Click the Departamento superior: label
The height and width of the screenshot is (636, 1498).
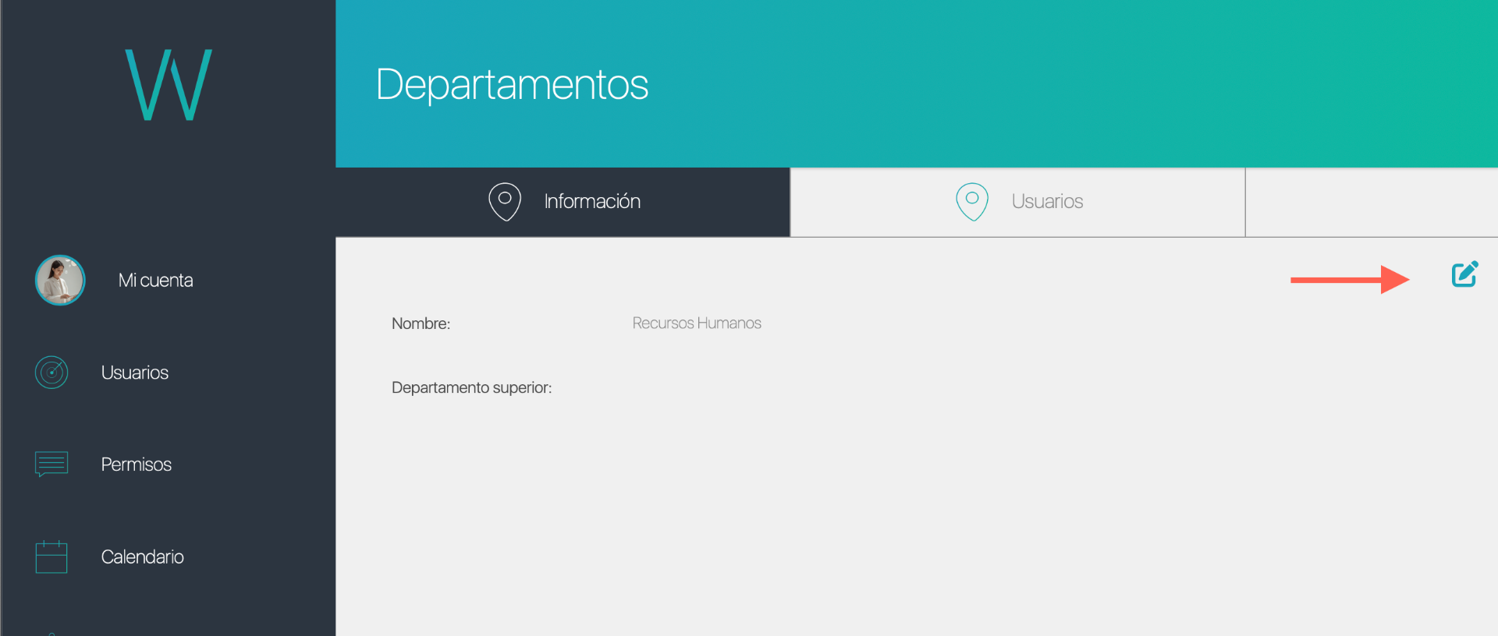472,388
